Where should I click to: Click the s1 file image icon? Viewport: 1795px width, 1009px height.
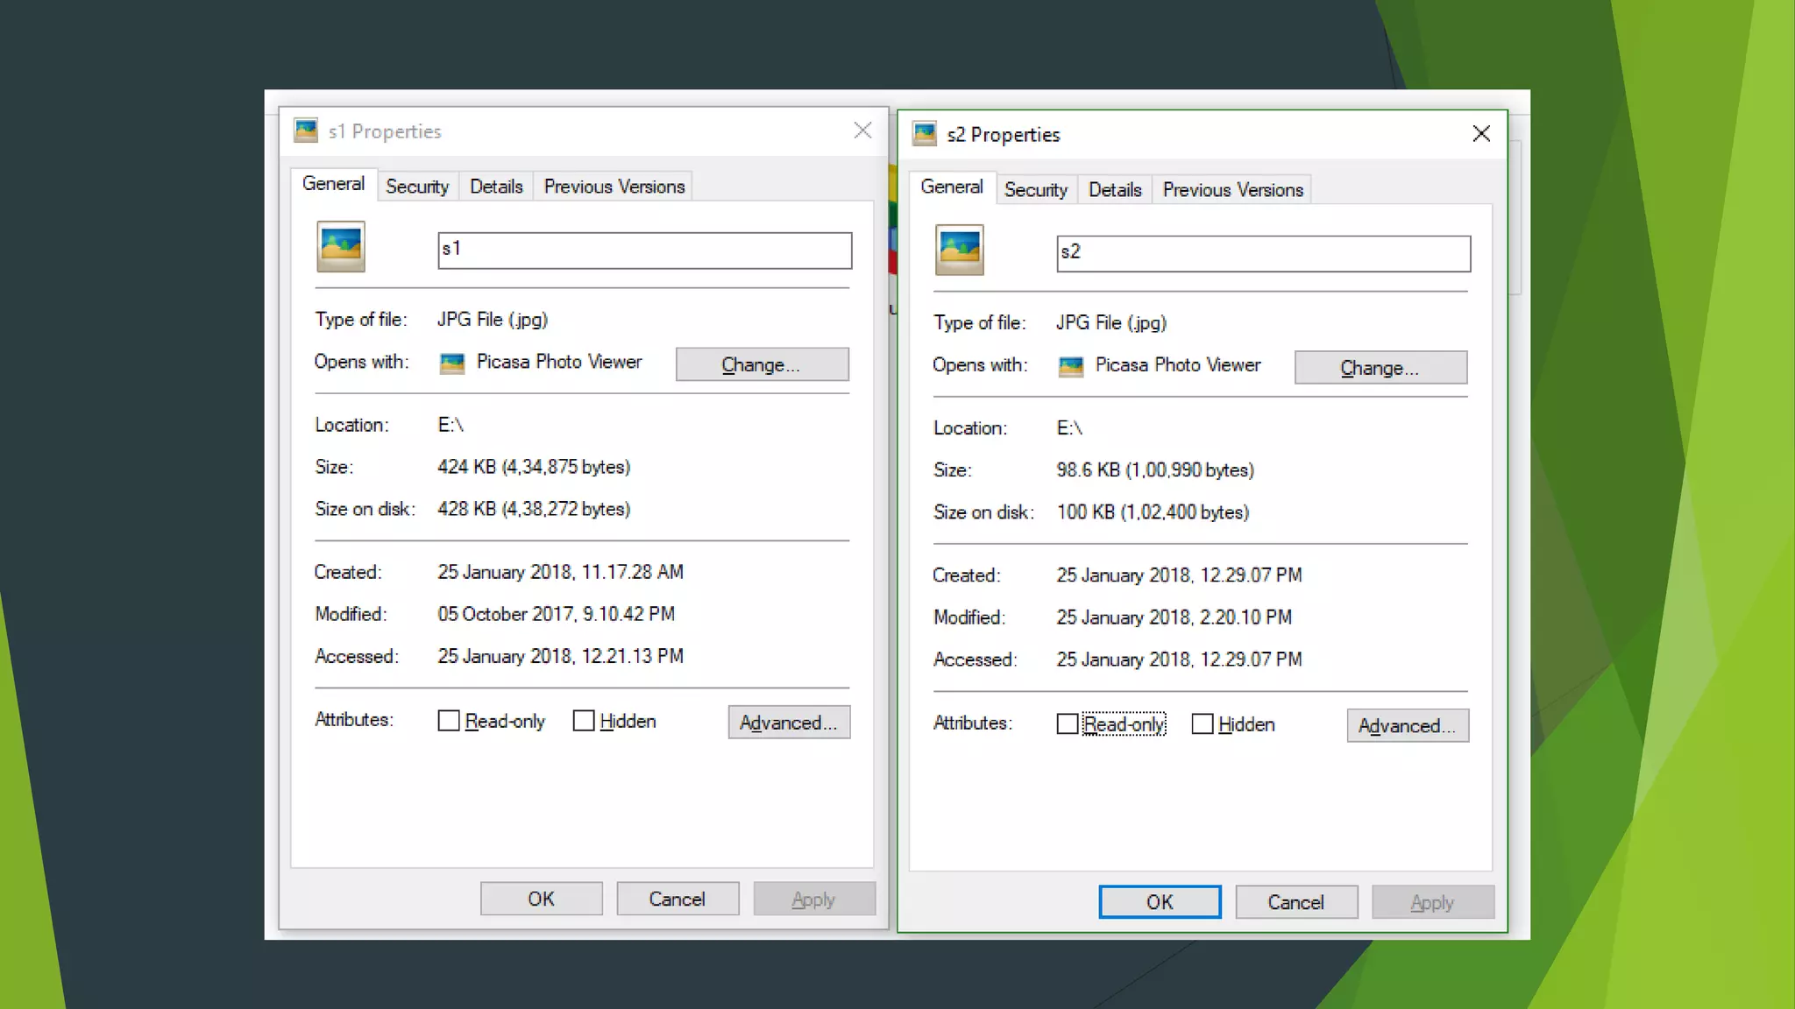click(x=341, y=247)
